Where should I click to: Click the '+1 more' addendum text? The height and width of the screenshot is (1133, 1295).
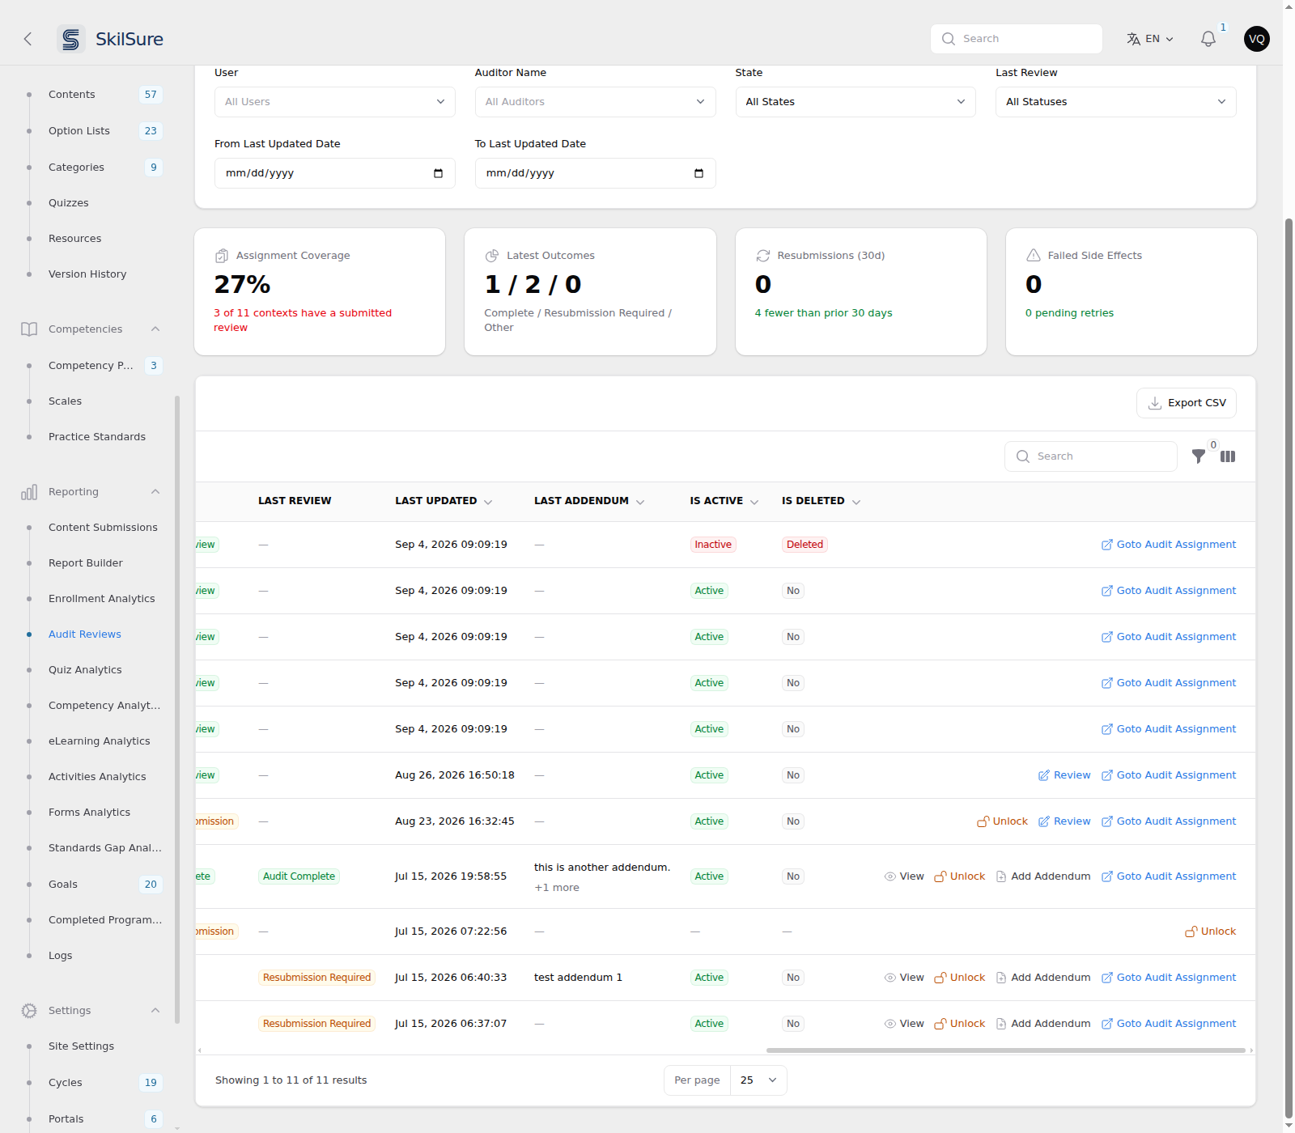point(557,888)
